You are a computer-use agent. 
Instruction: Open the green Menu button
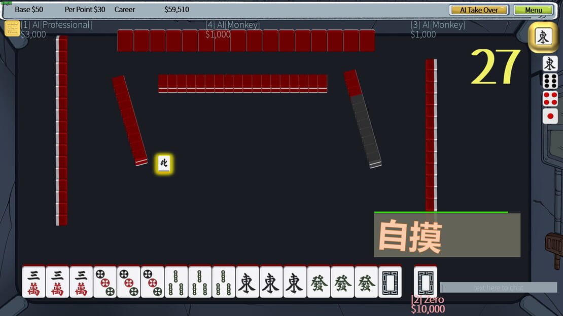pyautogui.click(x=534, y=10)
